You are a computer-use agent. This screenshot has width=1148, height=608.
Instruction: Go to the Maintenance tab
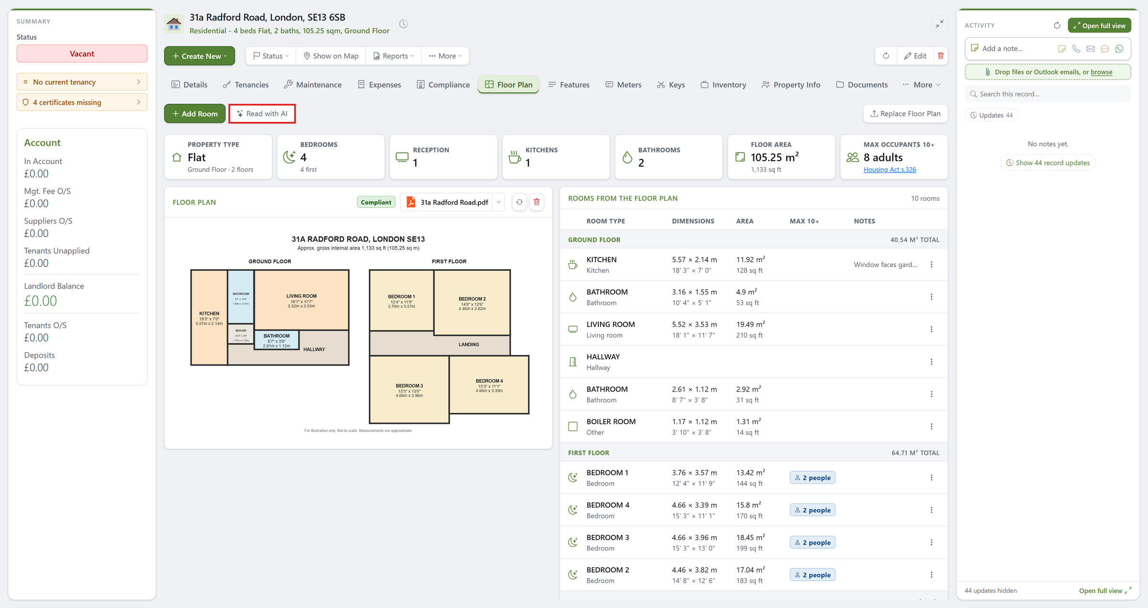pos(313,85)
